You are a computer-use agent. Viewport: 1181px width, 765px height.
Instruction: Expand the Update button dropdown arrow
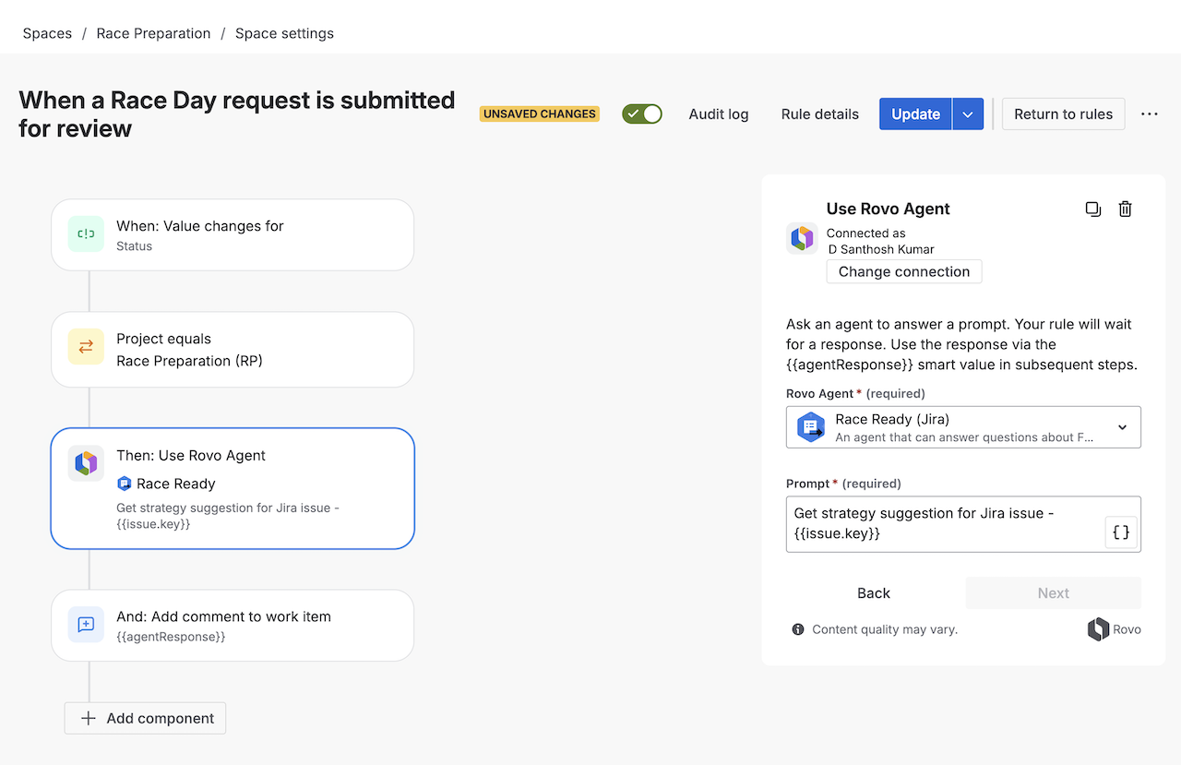tap(968, 114)
